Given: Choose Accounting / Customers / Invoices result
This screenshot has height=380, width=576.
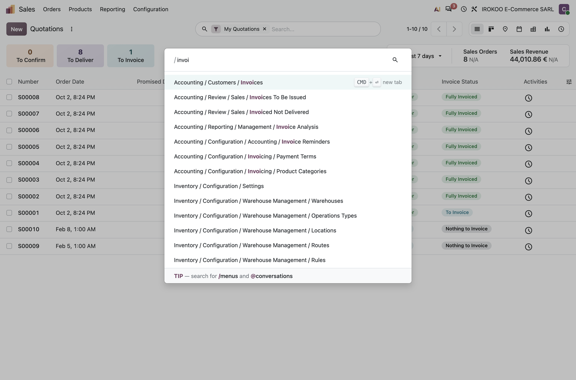Looking at the screenshot, I should coord(288,82).
